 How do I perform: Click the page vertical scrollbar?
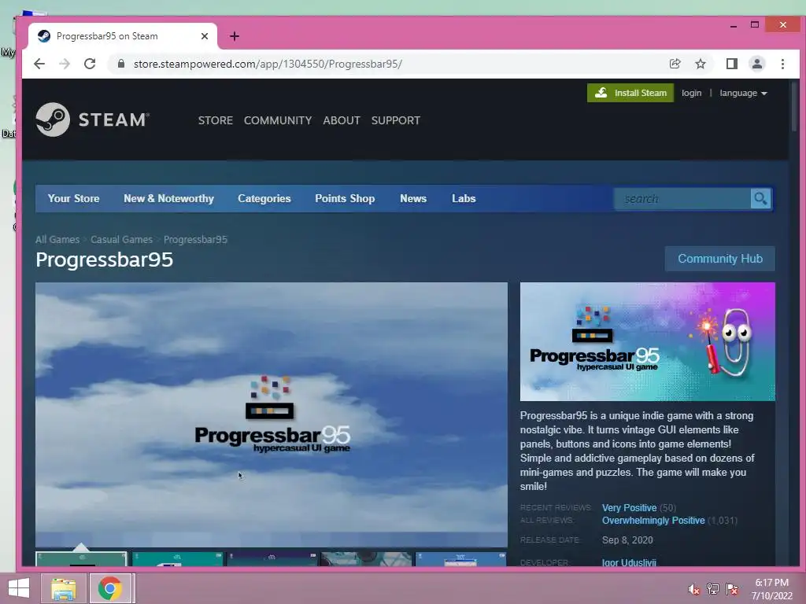pos(794,106)
